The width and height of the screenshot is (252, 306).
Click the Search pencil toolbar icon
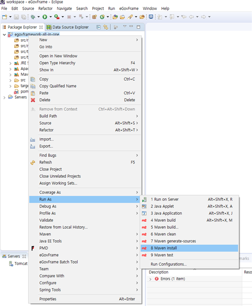tap(130, 17)
